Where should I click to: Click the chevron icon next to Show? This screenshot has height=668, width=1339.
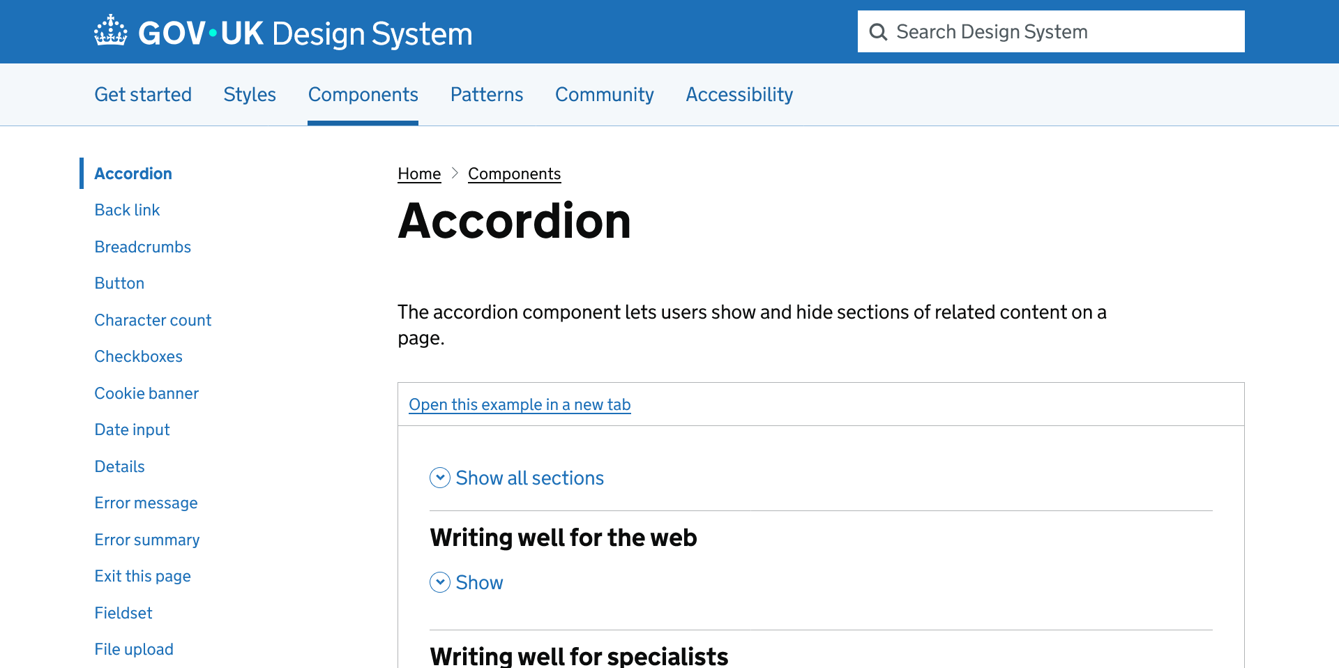pos(439,582)
